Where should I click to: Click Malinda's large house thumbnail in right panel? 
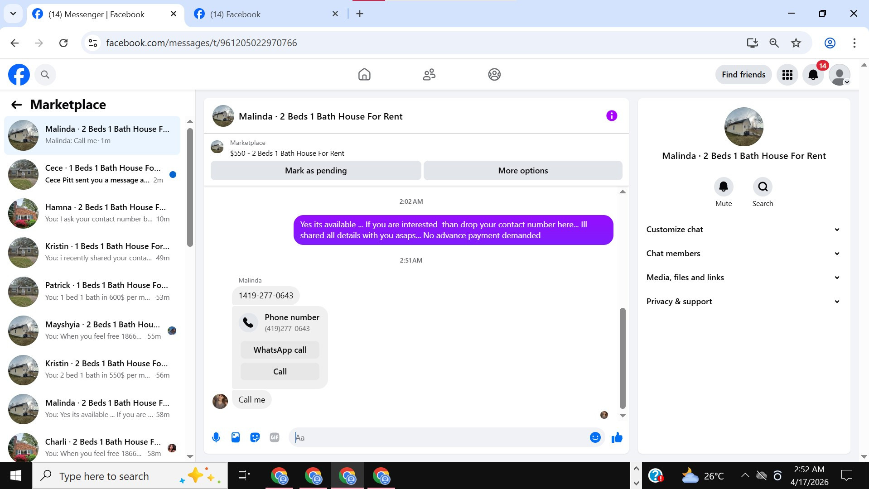pos(743,127)
